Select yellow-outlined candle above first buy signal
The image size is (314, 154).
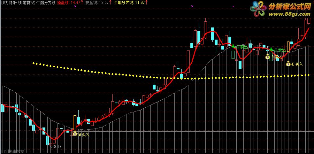[75, 123]
